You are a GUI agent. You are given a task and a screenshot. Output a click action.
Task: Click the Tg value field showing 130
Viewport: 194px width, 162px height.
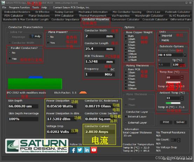tap(178, 64)
